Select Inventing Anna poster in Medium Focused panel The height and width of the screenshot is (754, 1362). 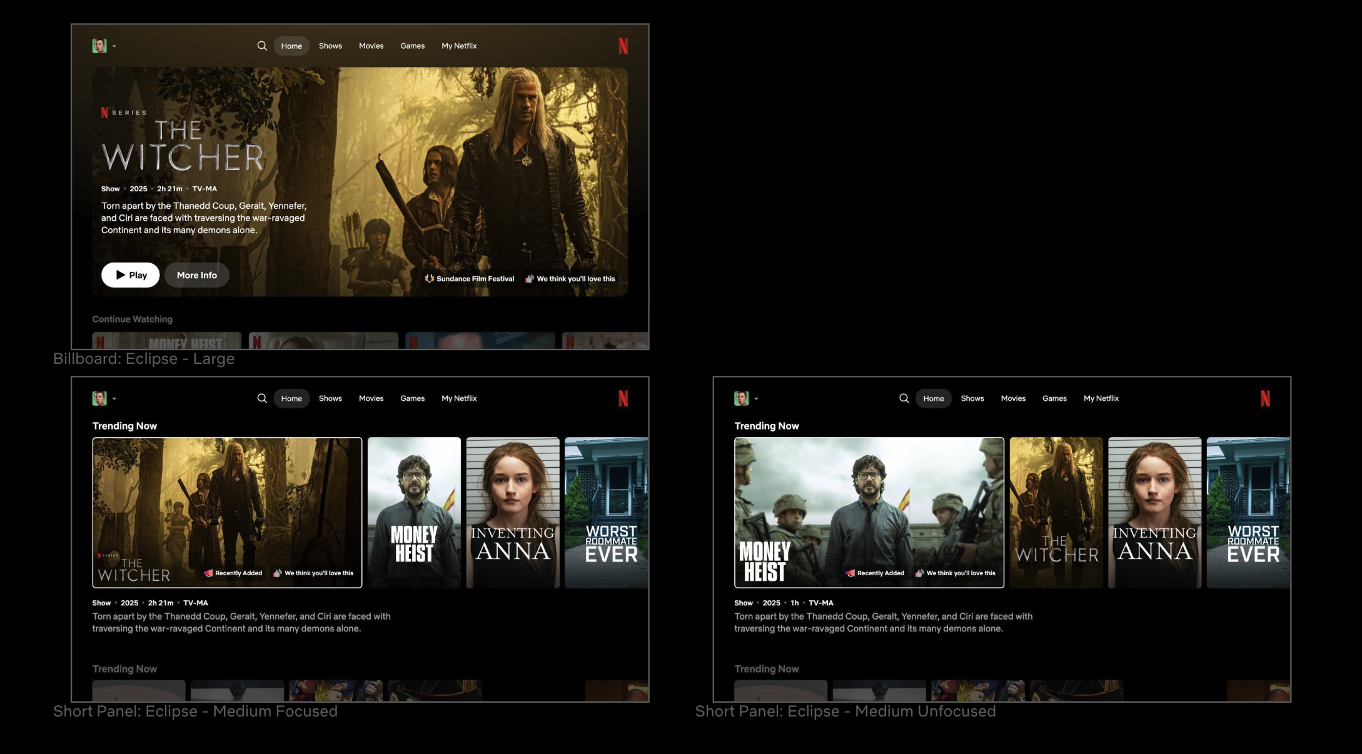(x=513, y=513)
